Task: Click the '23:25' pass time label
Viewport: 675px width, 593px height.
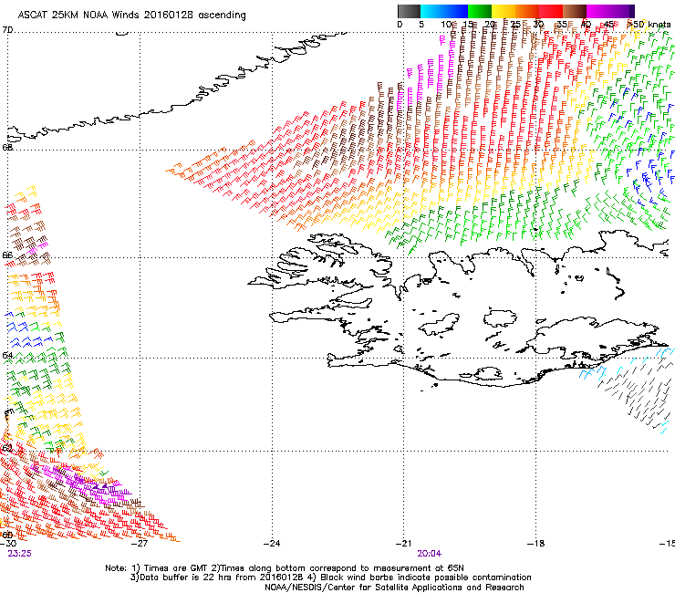Action: [x=19, y=554]
